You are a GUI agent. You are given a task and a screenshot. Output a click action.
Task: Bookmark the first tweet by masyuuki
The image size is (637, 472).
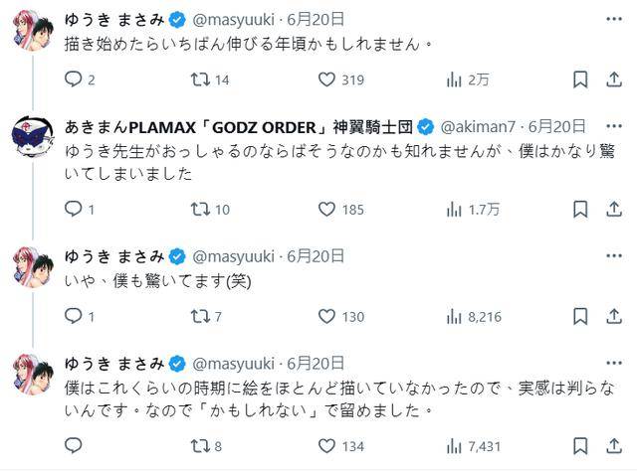point(580,79)
